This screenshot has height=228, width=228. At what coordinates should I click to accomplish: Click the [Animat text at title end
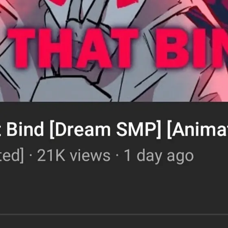tap(198, 129)
